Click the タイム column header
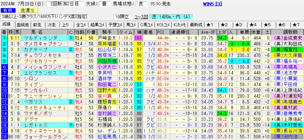 tap(126, 32)
